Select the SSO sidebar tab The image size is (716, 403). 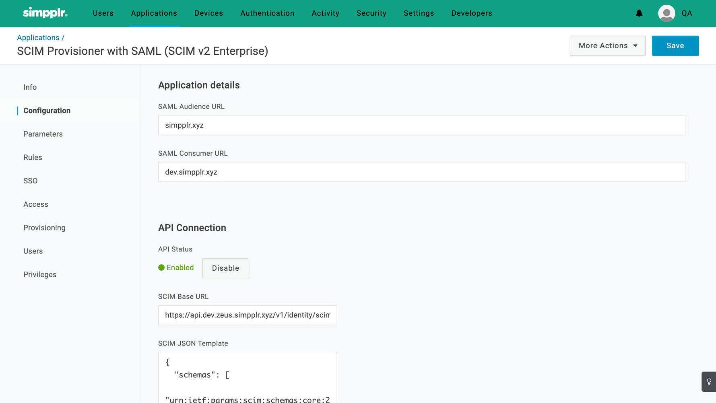31,181
